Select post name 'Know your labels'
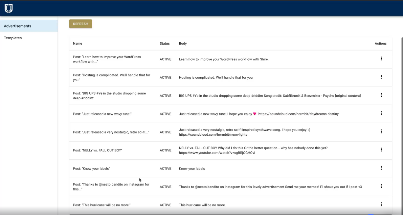This screenshot has width=403, height=215. click(91, 169)
